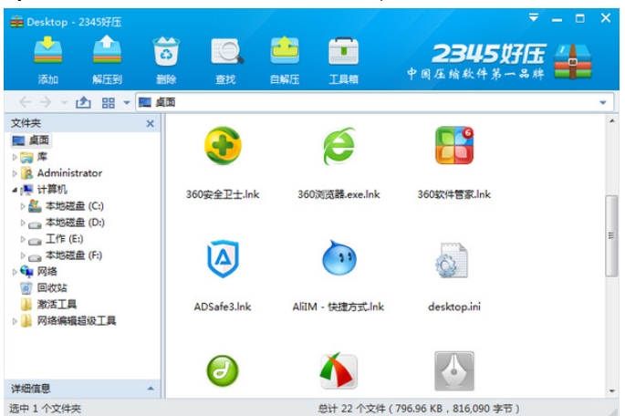Viewport: 625px width, 416px height.
Task: Open the navigation history dropdown arrow
Action: (x=64, y=103)
